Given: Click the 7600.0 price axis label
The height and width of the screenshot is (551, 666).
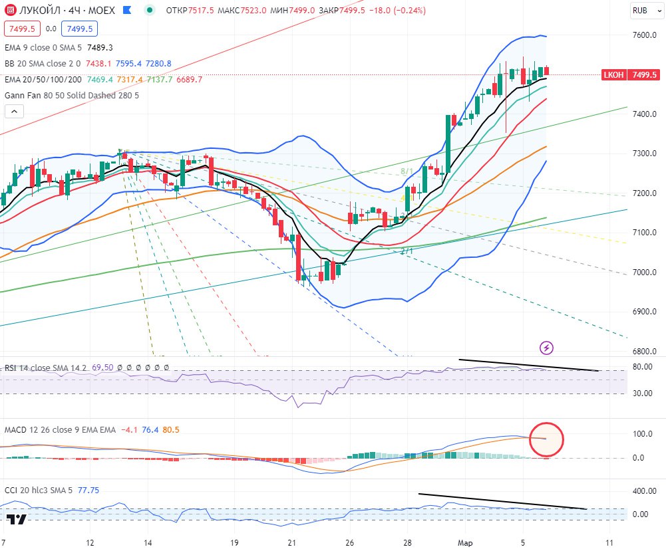Looking at the screenshot, I should point(644,35).
